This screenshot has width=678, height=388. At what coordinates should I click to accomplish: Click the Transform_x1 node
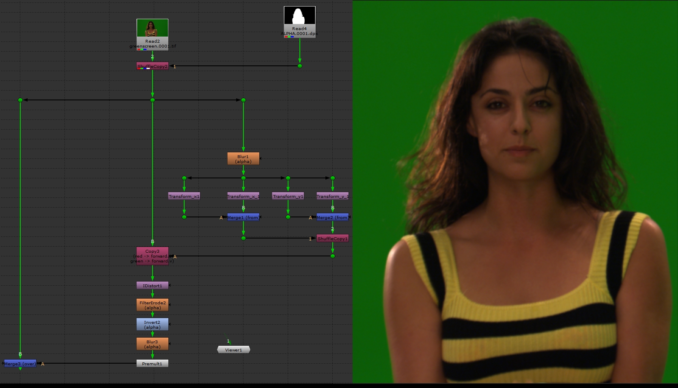click(x=184, y=196)
